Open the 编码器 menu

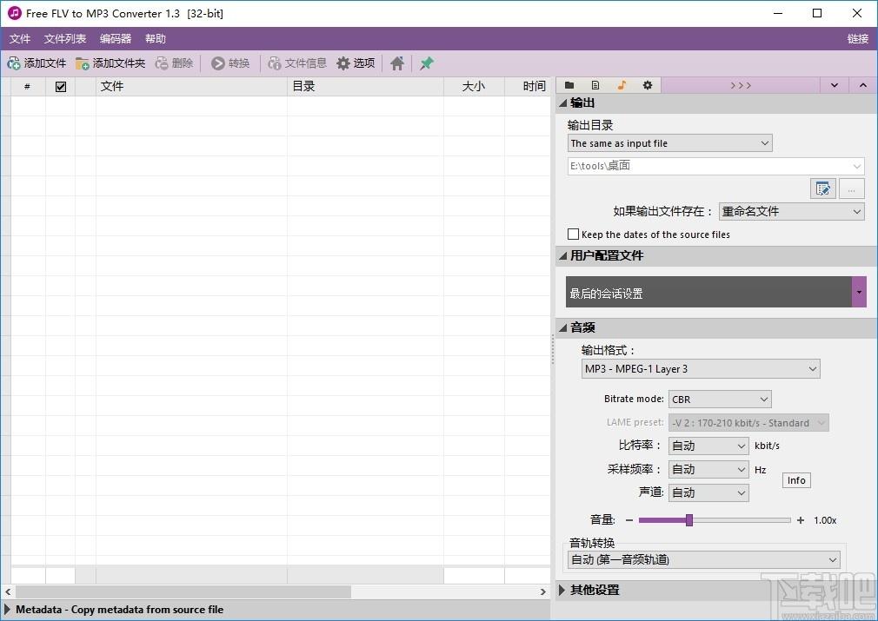[116, 39]
